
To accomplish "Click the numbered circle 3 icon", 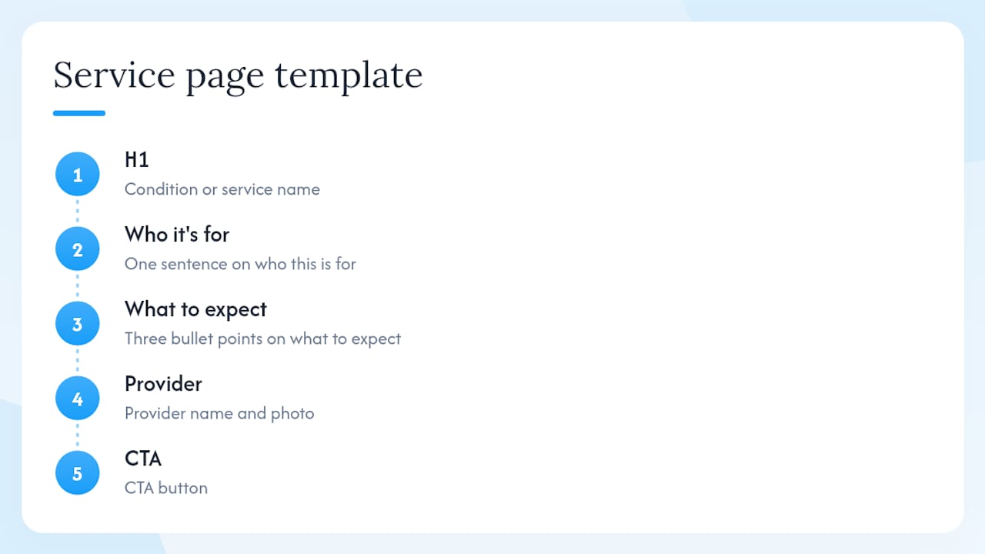I will (x=78, y=324).
